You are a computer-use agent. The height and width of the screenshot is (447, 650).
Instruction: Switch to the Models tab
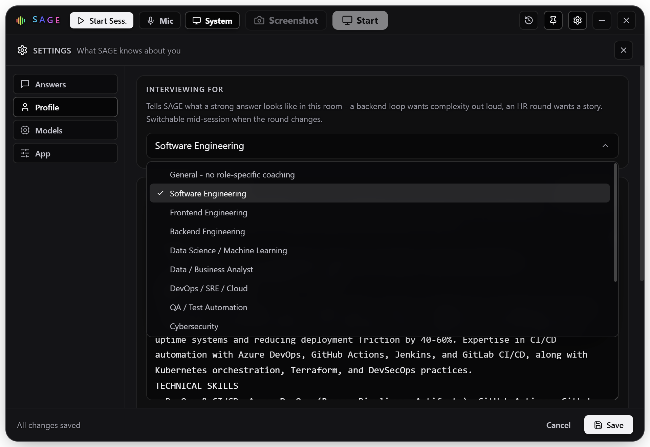[x=65, y=130]
